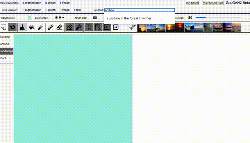Select the paintbrush tool

coord(22,27)
